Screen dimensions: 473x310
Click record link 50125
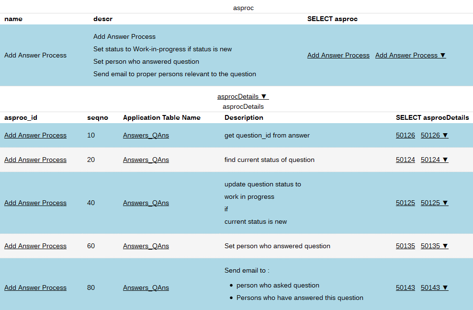[405, 203]
